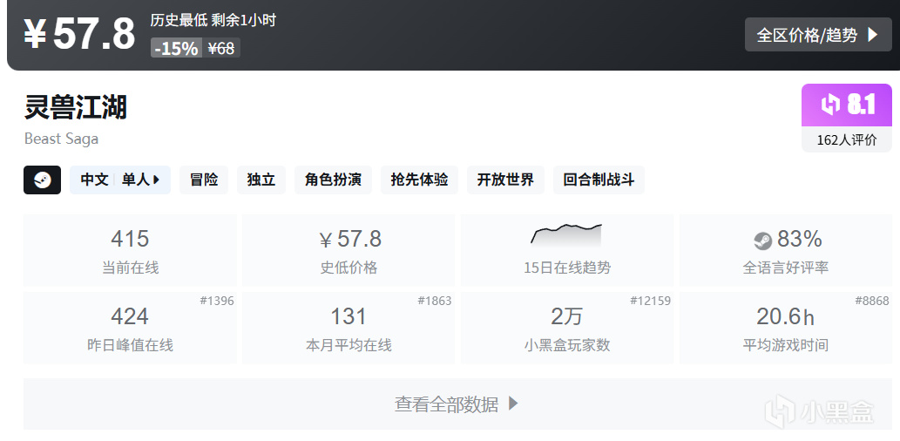The width and height of the screenshot is (900, 441).
Task: Click the Steam platform icon tag
Action: [x=42, y=180]
